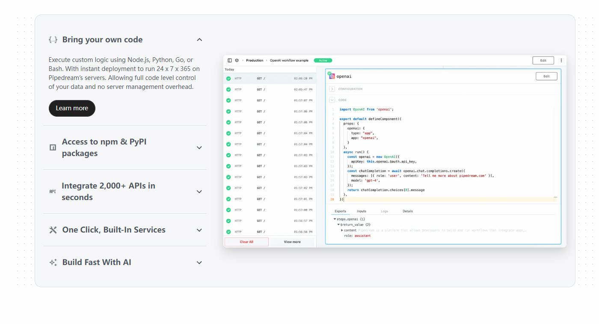Viewport: 599px width, 324px height.
Task: Click the wrench tools icon
Action: click(x=53, y=230)
